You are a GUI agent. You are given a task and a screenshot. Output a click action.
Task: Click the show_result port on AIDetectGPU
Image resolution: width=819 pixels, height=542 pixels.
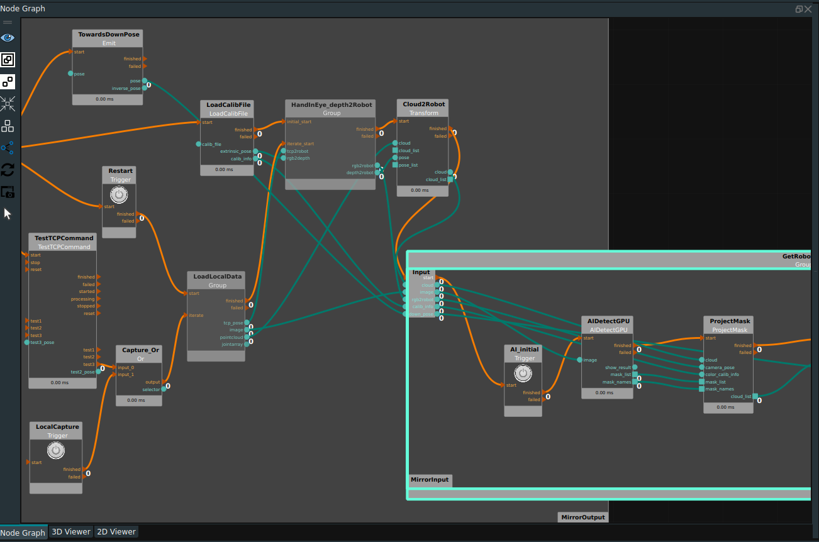click(x=635, y=367)
